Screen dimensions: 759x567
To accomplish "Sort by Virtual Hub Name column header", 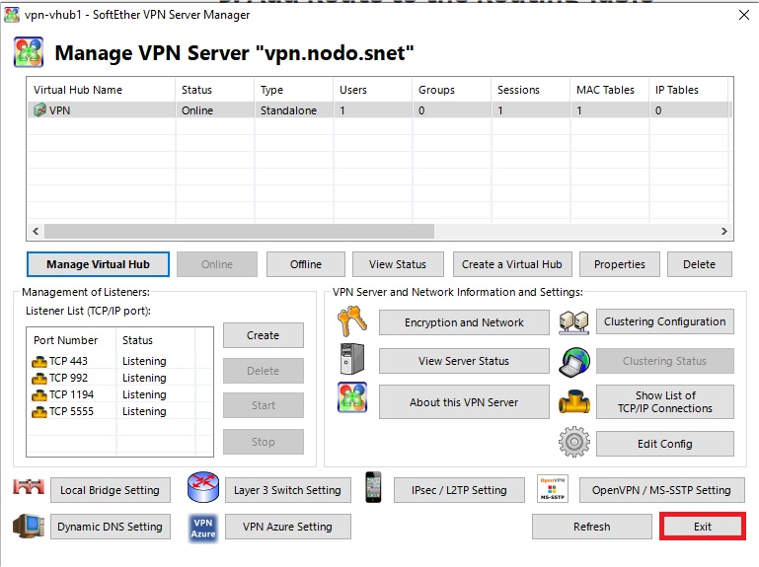I will tap(101, 90).
